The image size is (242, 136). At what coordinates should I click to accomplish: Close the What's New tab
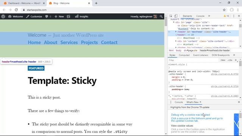click(200, 102)
